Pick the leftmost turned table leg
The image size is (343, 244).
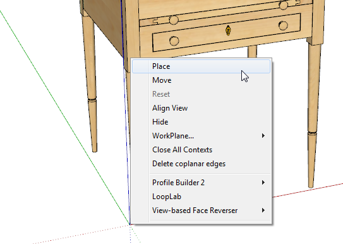tap(90, 83)
